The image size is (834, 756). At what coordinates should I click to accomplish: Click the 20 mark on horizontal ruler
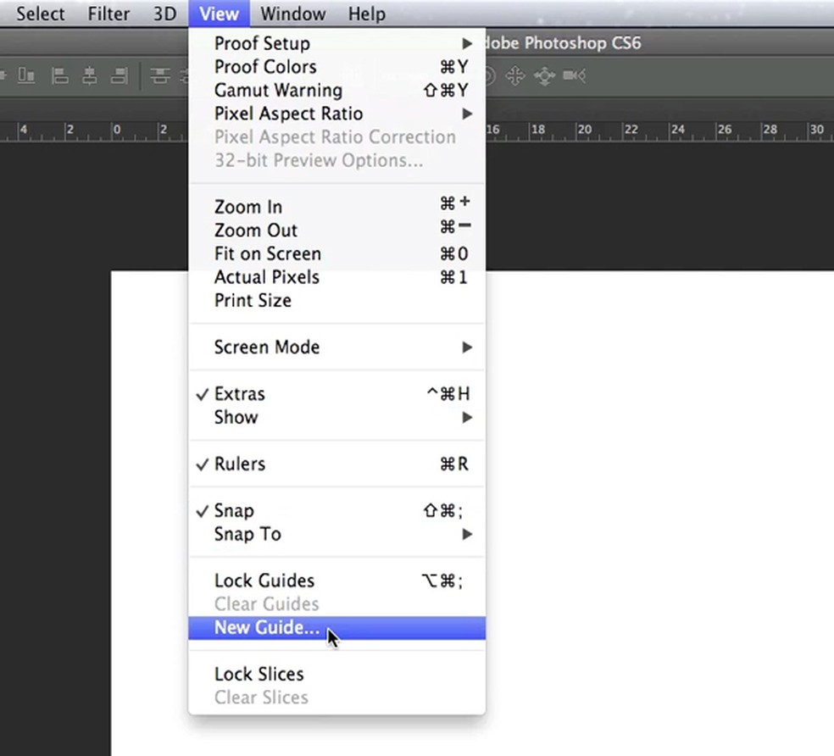(x=585, y=130)
